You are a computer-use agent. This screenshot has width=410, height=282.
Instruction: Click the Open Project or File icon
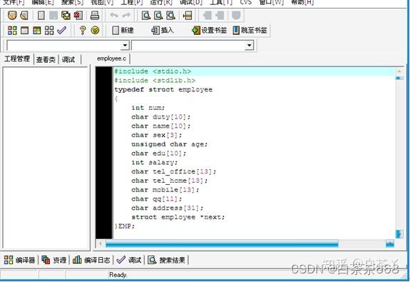[x=24, y=16]
